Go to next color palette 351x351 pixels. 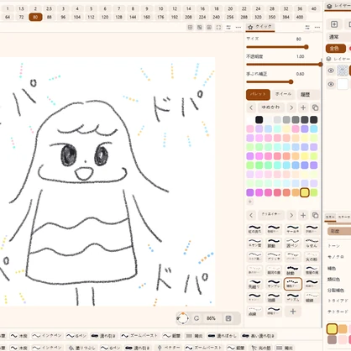coord(291,107)
